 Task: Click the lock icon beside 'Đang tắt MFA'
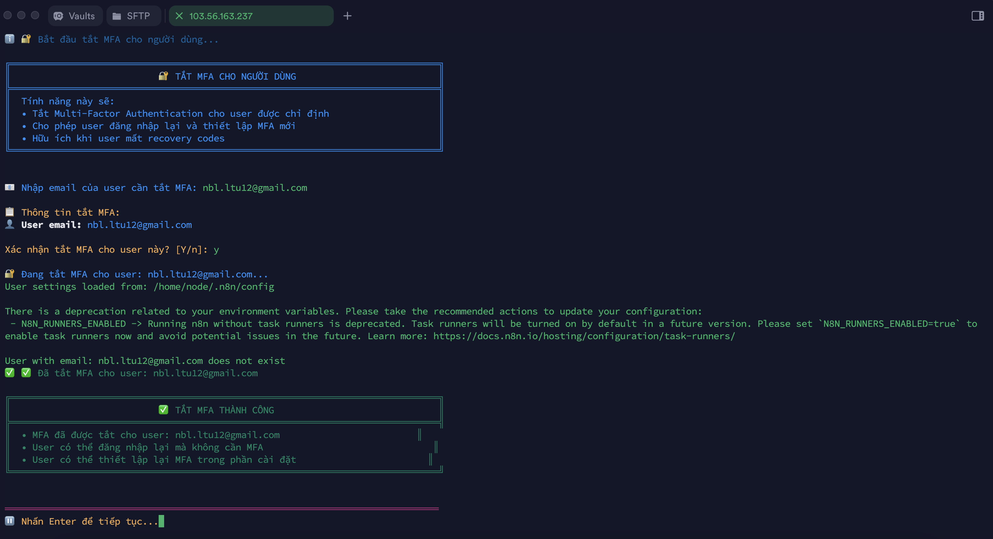[x=10, y=274]
